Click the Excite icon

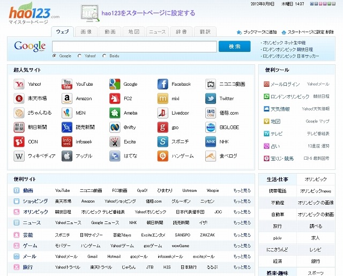pyautogui.click(x=115, y=141)
